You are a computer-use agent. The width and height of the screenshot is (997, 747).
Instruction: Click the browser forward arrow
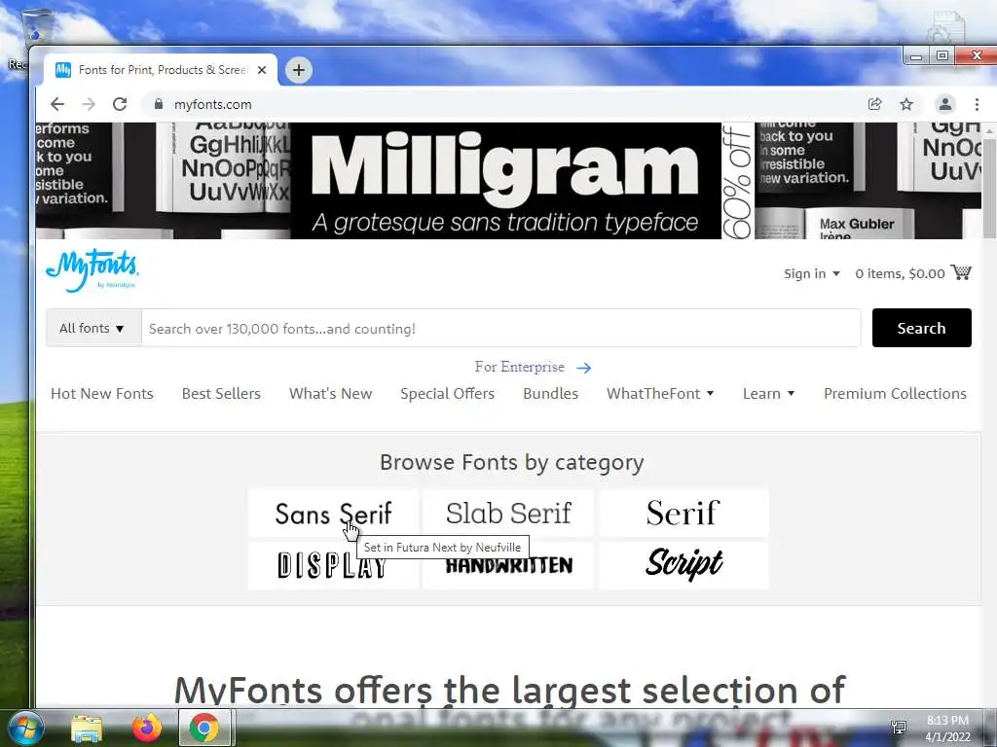tap(89, 104)
